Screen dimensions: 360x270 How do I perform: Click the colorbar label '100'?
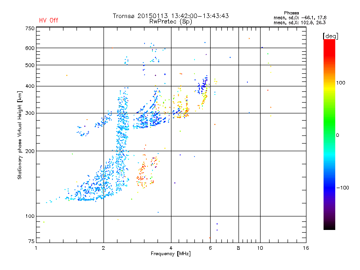[341, 83]
